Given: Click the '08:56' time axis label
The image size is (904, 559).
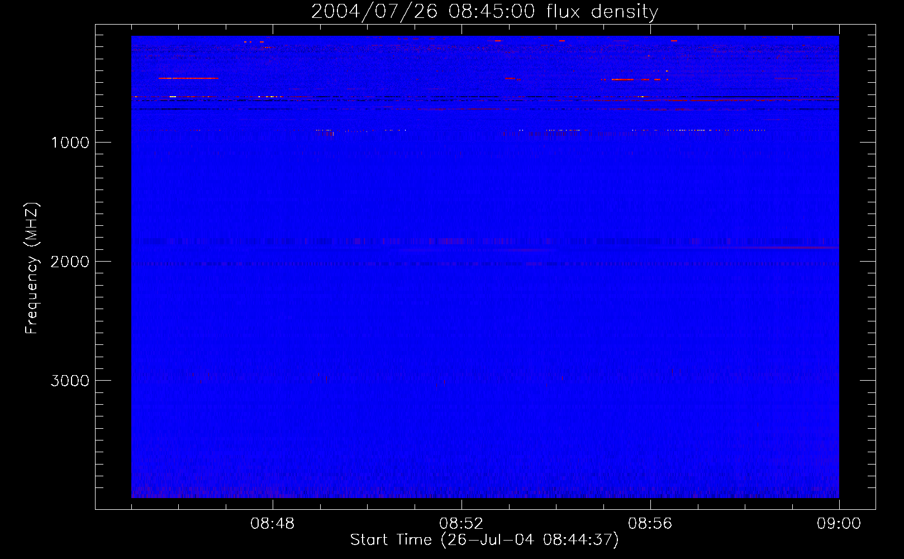Looking at the screenshot, I should (650, 524).
